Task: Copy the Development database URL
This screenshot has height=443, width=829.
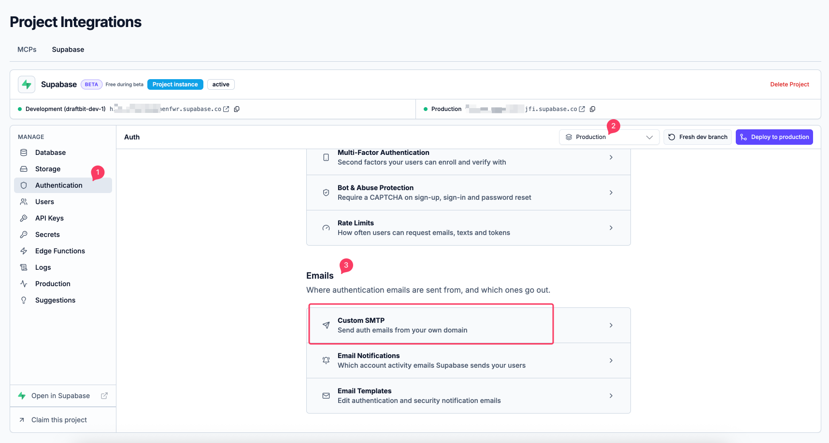Action: click(237, 109)
